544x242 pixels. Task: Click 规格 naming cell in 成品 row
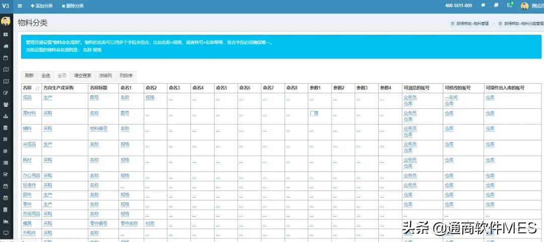(150, 98)
